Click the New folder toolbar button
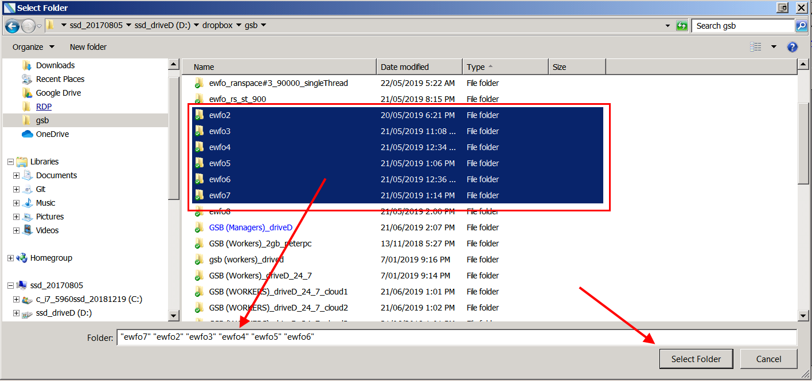 coord(88,47)
